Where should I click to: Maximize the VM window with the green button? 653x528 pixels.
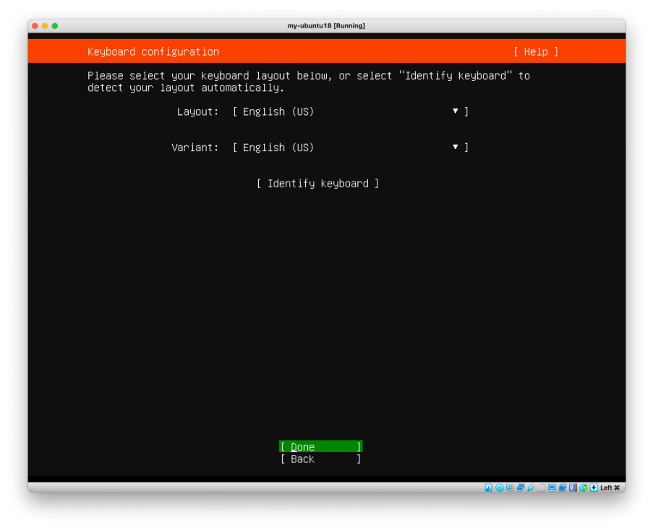click(x=55, y=26)
